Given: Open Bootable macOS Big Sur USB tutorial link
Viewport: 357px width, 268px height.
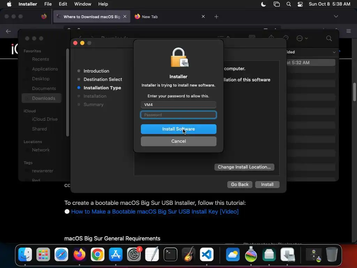Looking at the screenshot, I should (x=155, y=211).
